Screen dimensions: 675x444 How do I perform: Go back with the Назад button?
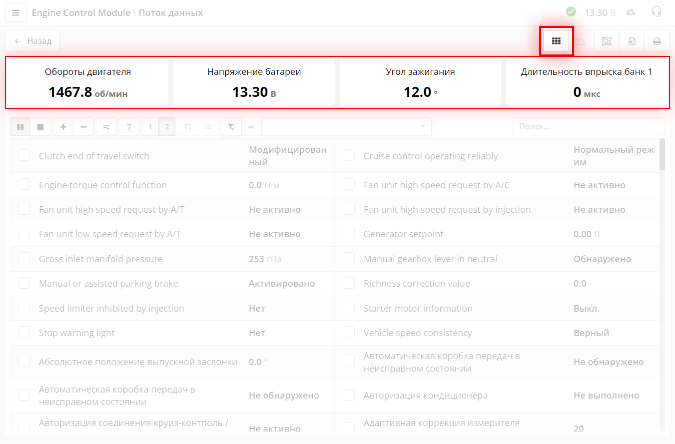32,41
